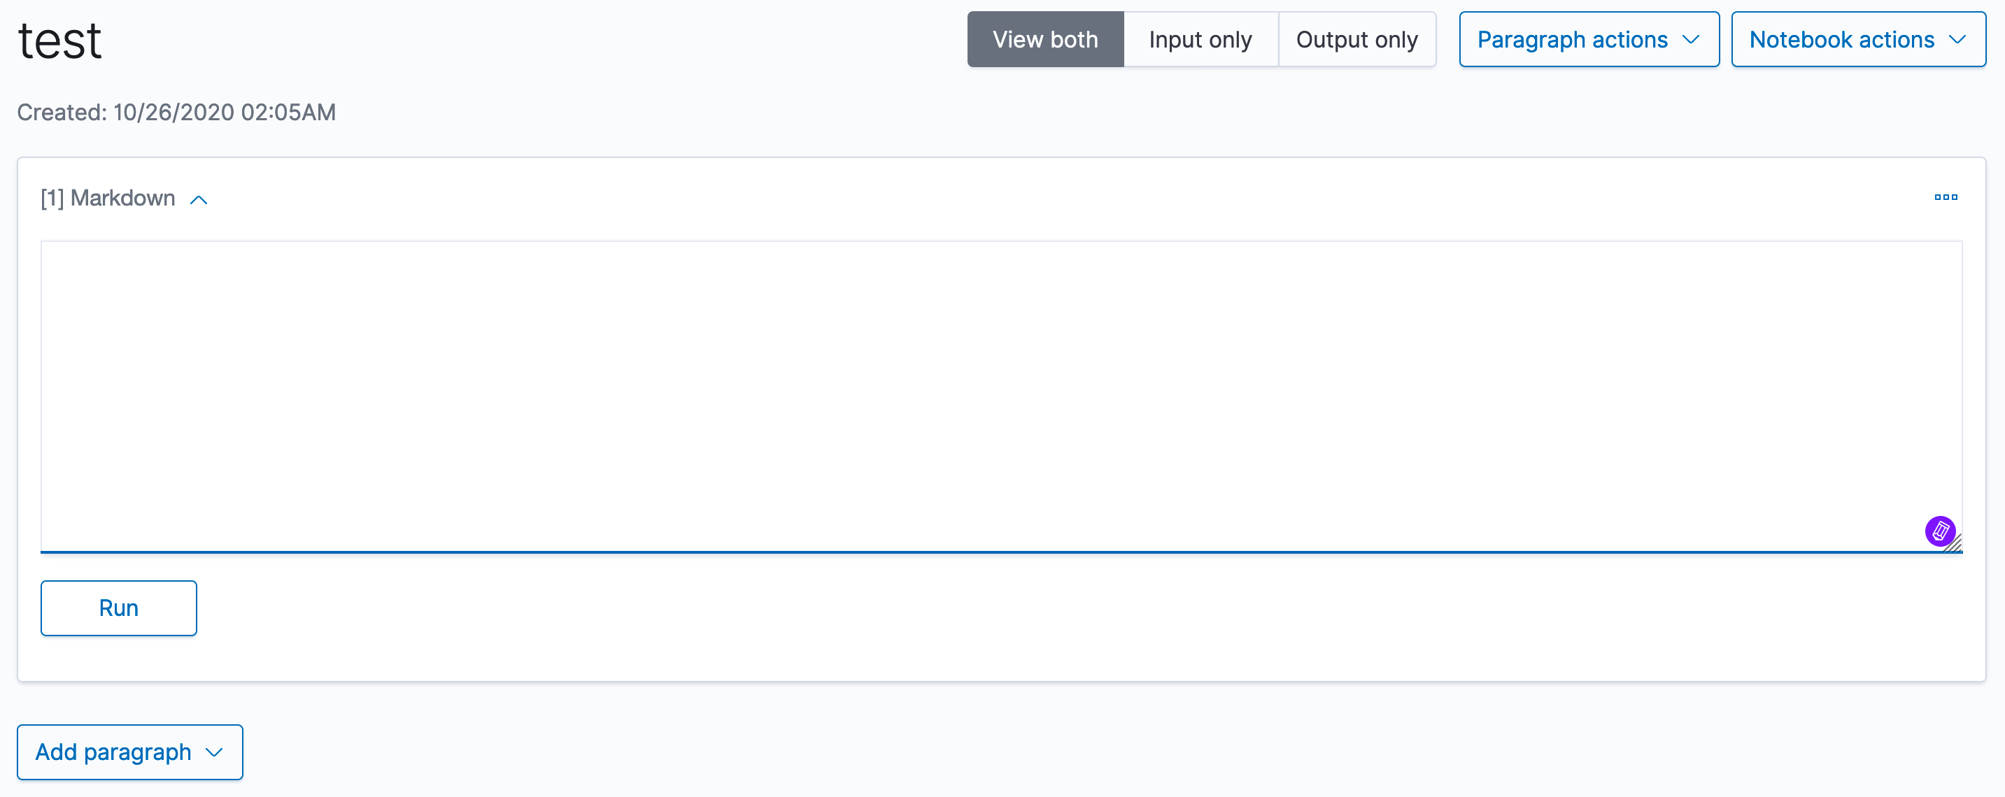Click the notebook title "test"

coord(60,41)
